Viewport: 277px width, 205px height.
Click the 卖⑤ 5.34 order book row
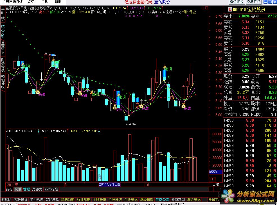click(250, 22)
